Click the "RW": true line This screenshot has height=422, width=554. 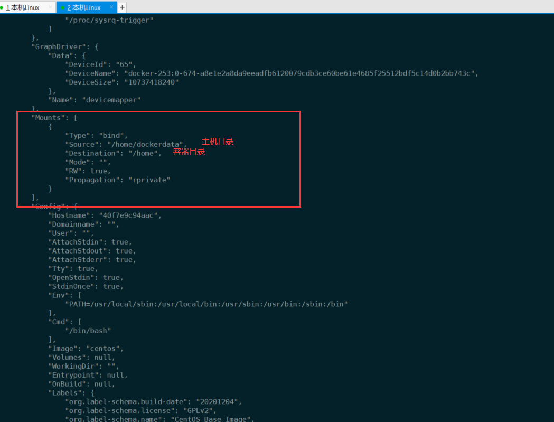click(x=88, y=171)
